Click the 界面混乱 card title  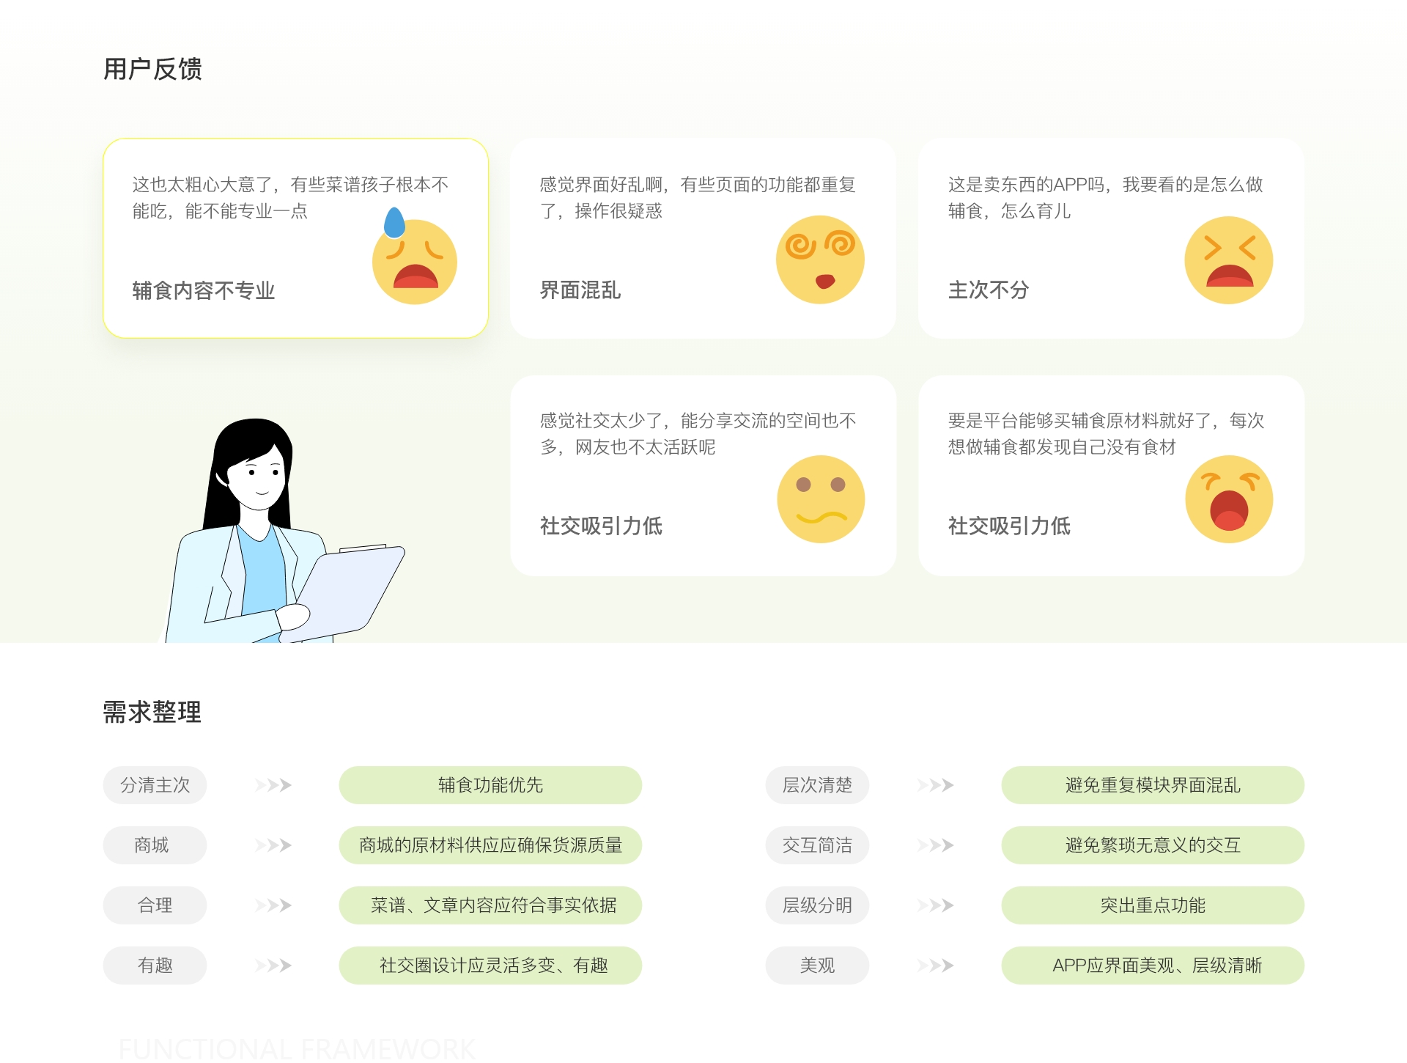coord(580,290)
